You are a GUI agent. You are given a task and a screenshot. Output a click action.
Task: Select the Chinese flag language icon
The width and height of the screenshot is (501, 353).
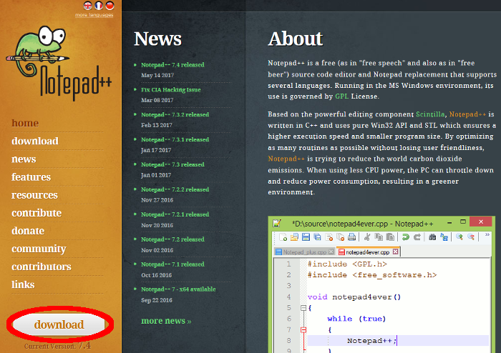click(110, 6)
